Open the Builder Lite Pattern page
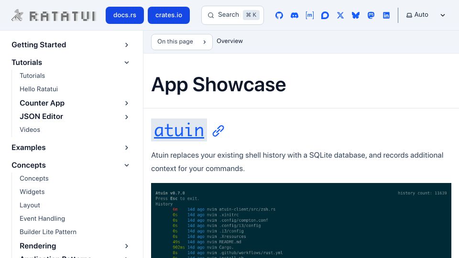 click(48, 232)
